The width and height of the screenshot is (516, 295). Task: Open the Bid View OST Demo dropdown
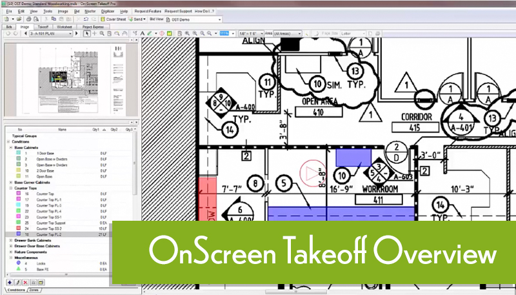(x=193, y=20)
